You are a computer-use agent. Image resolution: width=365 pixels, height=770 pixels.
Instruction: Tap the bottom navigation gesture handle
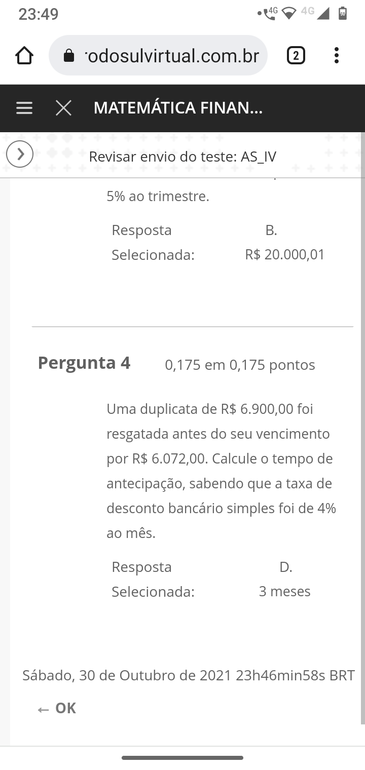click(x=182, y=758)
